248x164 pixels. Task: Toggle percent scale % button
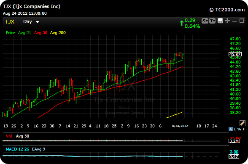(x=239, y=129)
